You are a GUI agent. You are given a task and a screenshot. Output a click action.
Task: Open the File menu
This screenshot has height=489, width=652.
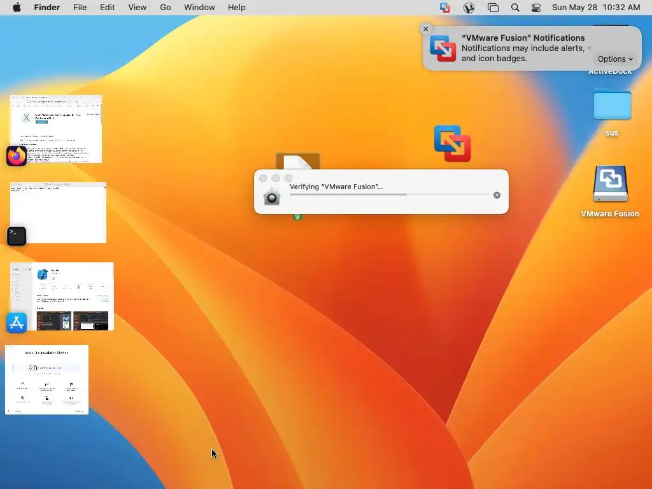tap(80, 8)
